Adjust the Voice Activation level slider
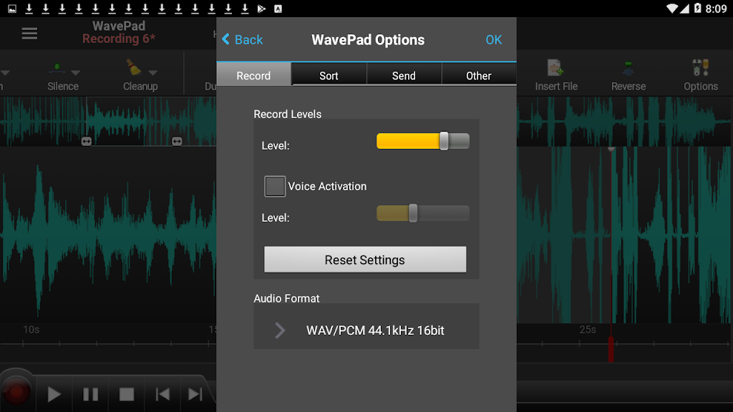Screen dimensions: 733x412 (x=422, y=213)
